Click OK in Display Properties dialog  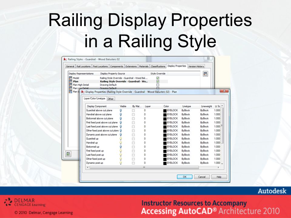pyautogui.click(x=185, y=177)
